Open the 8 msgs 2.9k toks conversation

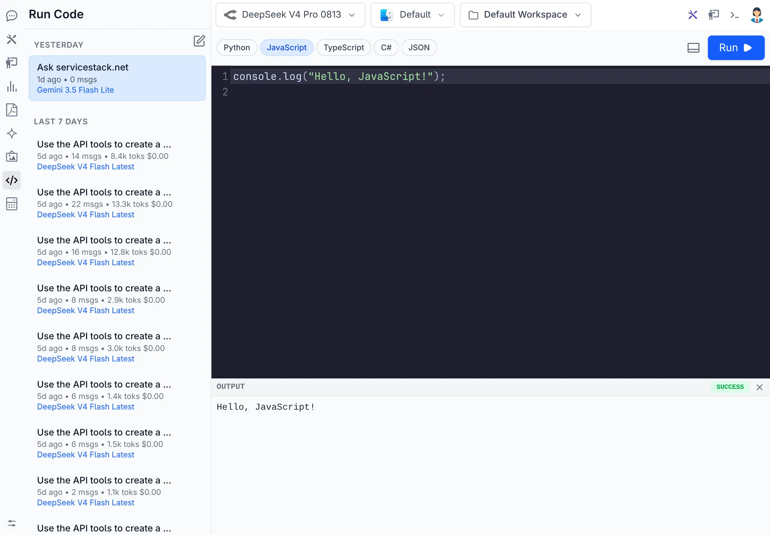click(x=117, y=299)
